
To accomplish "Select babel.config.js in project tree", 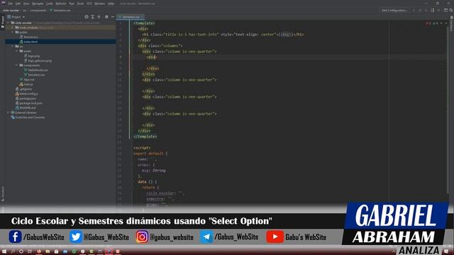I will point(27,93).
